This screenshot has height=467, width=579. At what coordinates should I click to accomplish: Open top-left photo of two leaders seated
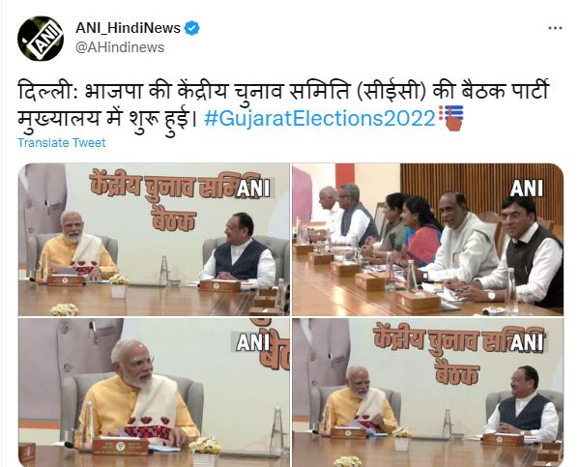point(154,240)
